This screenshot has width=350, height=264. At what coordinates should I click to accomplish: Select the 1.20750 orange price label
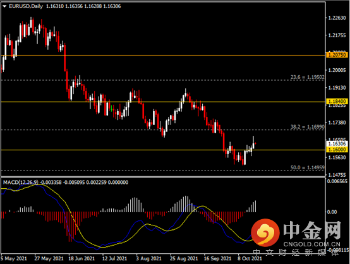tap(337, 55)
